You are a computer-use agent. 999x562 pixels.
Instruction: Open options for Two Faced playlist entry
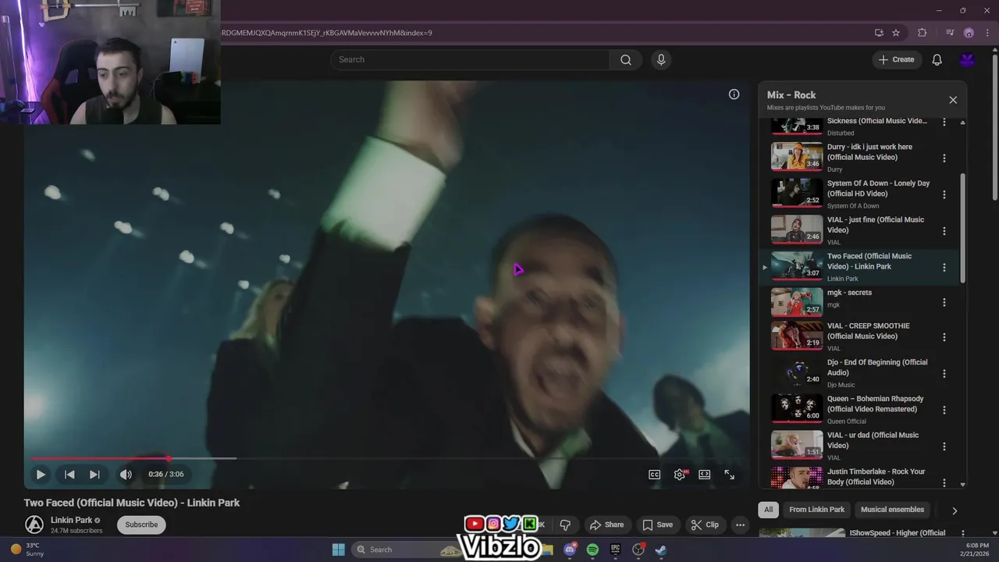[x=944, y=267]
